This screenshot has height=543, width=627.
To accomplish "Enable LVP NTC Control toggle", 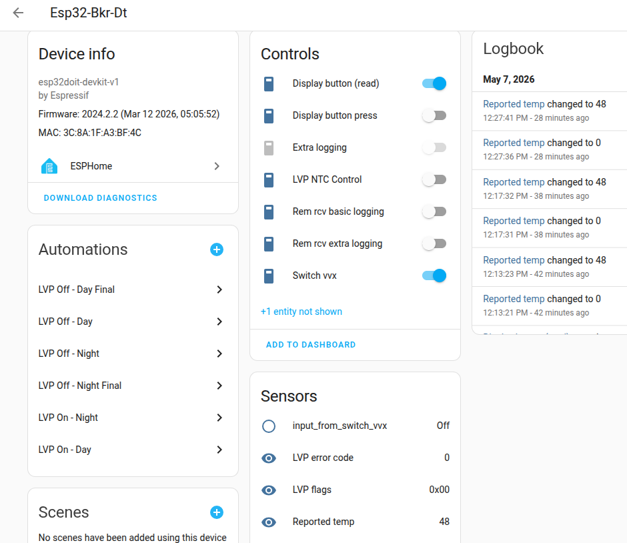I will (x=434, y=179).
